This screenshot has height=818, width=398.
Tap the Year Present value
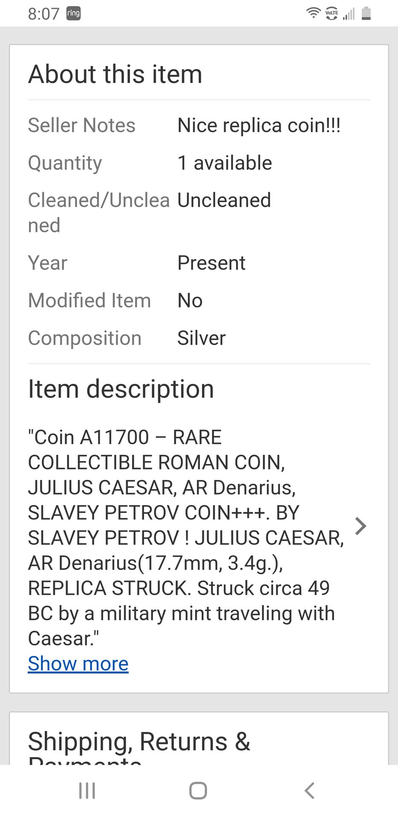(x=211, y=263)
